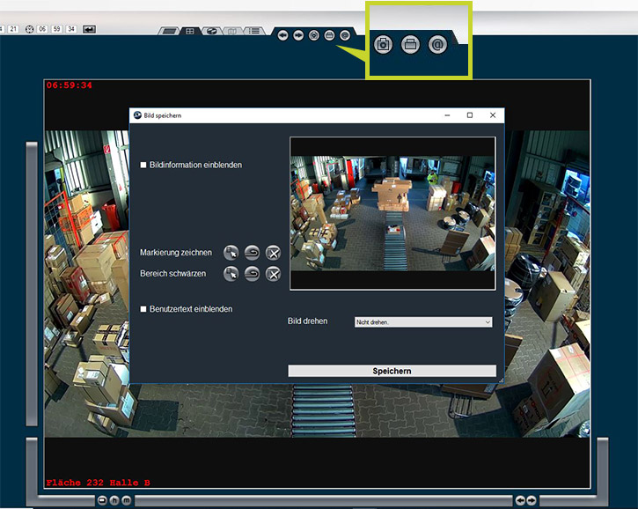Click the 'h' hour-scale button on timeline
Image resolution: width=638 pixels, height=509 pixels.
click(x=114, y=500)
